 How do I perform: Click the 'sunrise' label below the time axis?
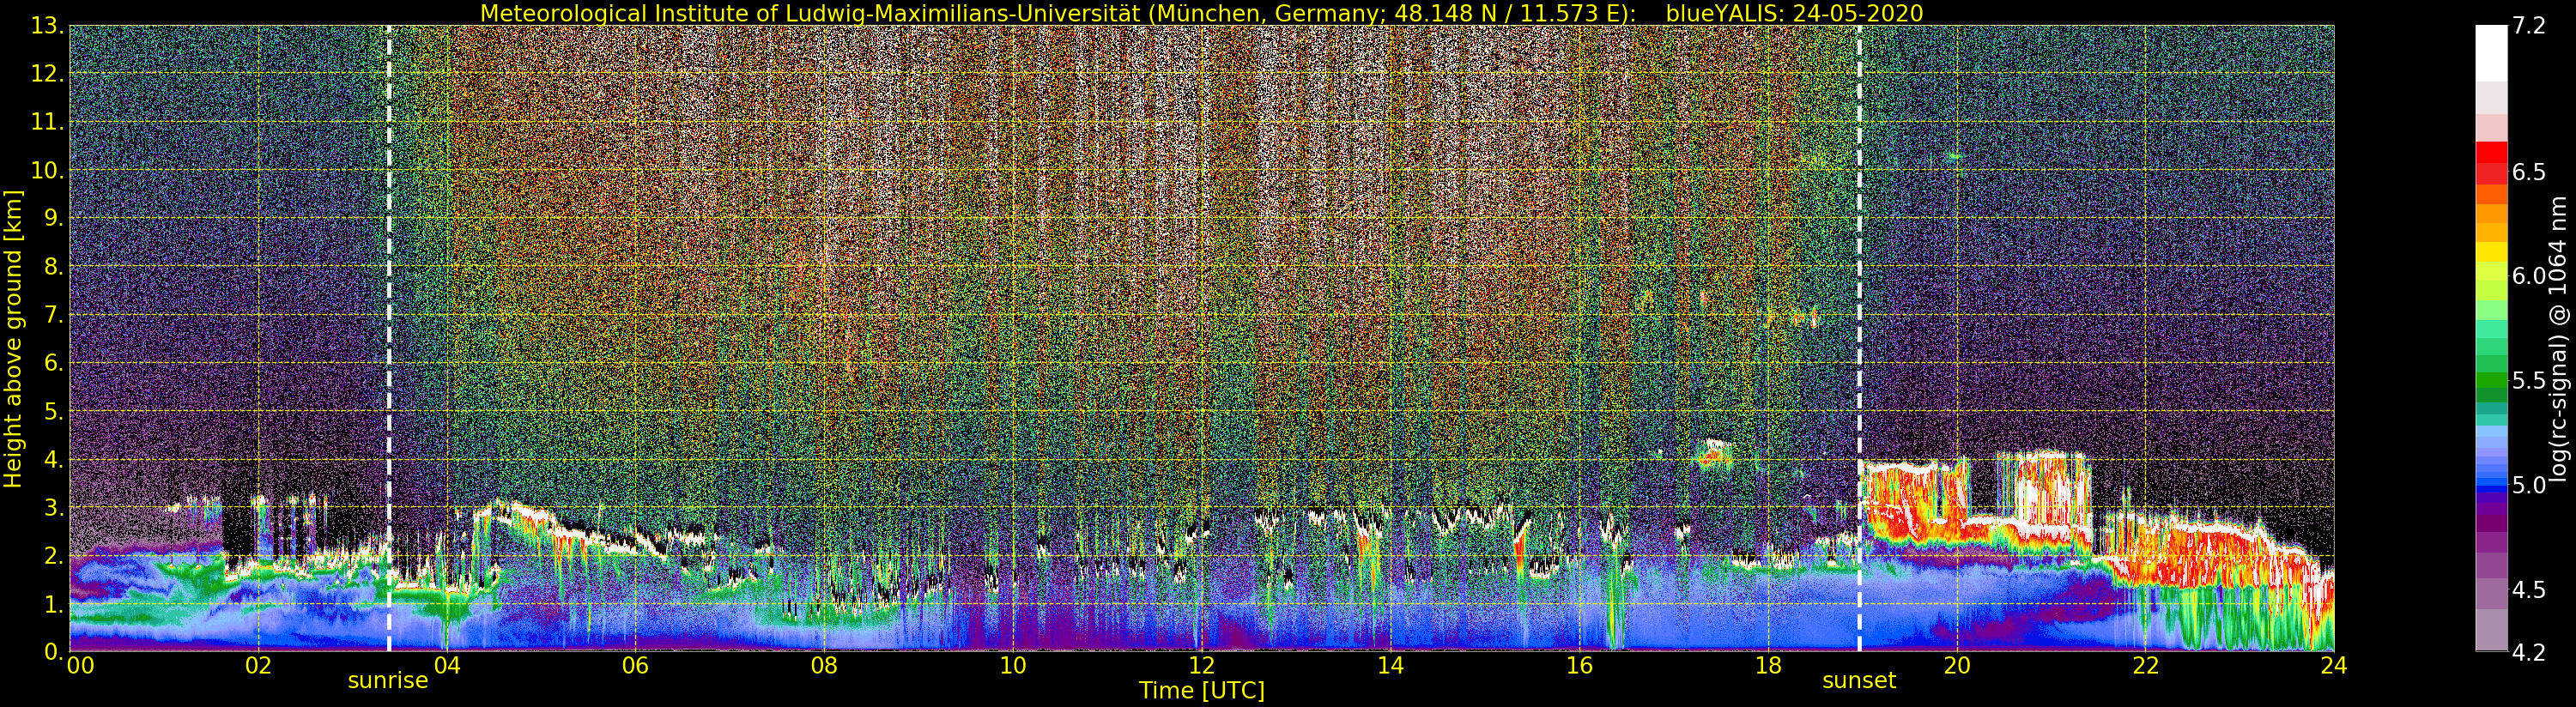pos(388,681)
